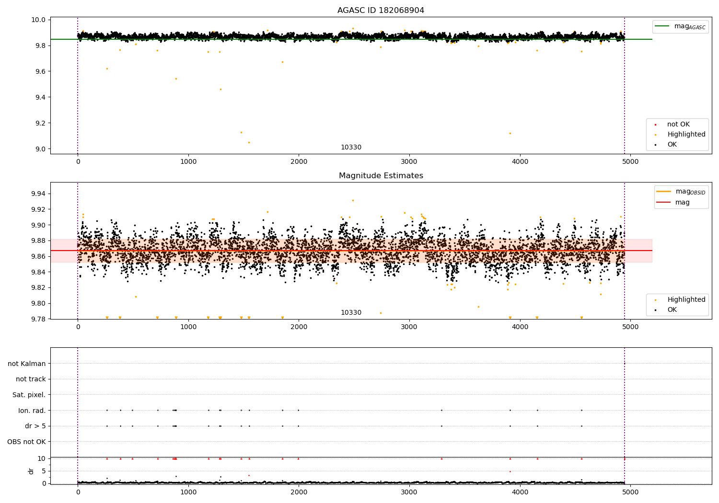Click the 'not OK' entry in the top plot legend
Viewport: 719px width, 503px height.
[x=678, y=125]
